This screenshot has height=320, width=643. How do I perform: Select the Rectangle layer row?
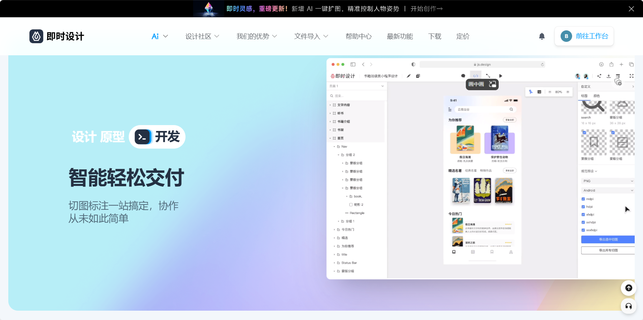pyautogui.click(x=356, y=213)
